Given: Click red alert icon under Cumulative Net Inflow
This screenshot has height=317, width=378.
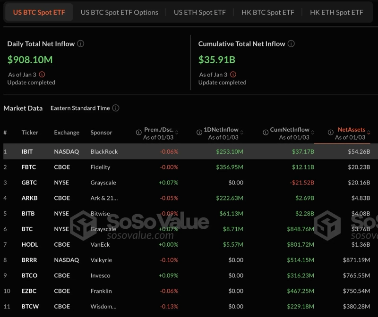Looking at the screenshot, I should click(233, 75).
